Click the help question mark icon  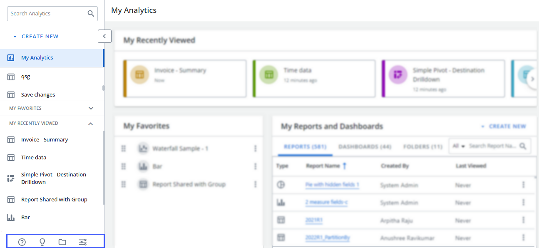[x=22, y=242]
